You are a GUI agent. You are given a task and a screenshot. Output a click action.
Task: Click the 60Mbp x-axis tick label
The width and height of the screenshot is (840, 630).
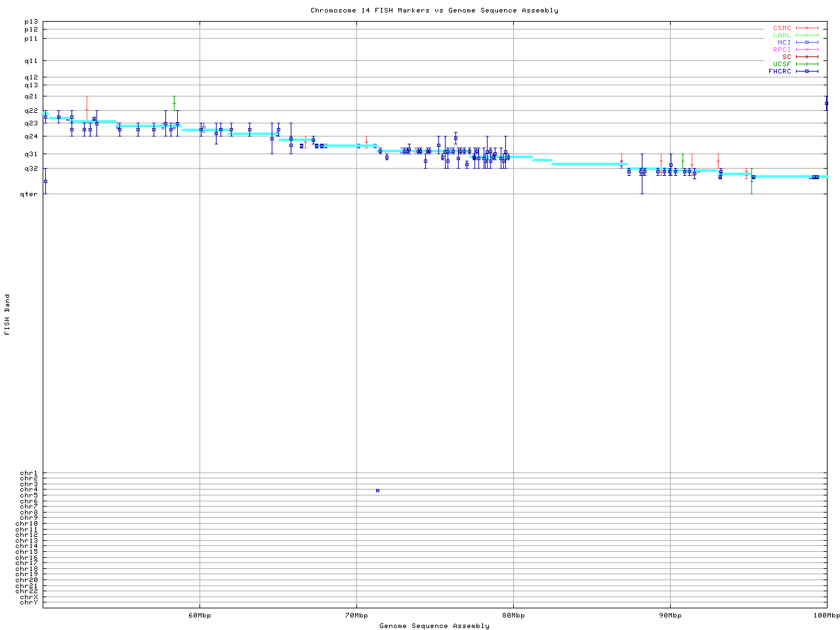199,616
